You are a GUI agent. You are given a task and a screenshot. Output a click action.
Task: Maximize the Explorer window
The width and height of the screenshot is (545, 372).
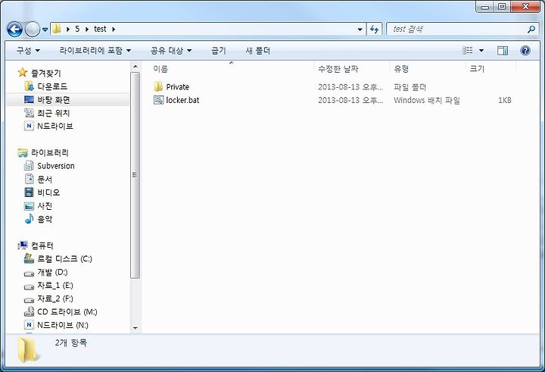click(502, 6)
